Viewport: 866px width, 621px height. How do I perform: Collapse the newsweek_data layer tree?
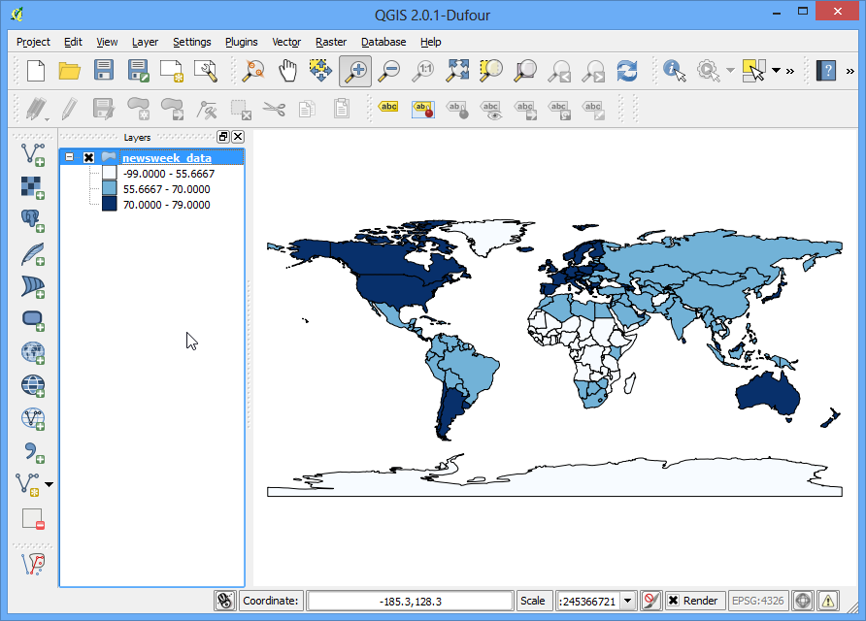point(70,157)
